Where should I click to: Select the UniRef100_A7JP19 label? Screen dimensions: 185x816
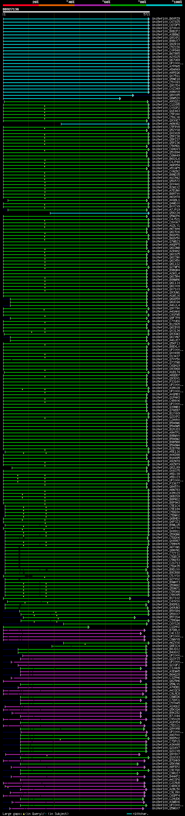click(166, 210)
